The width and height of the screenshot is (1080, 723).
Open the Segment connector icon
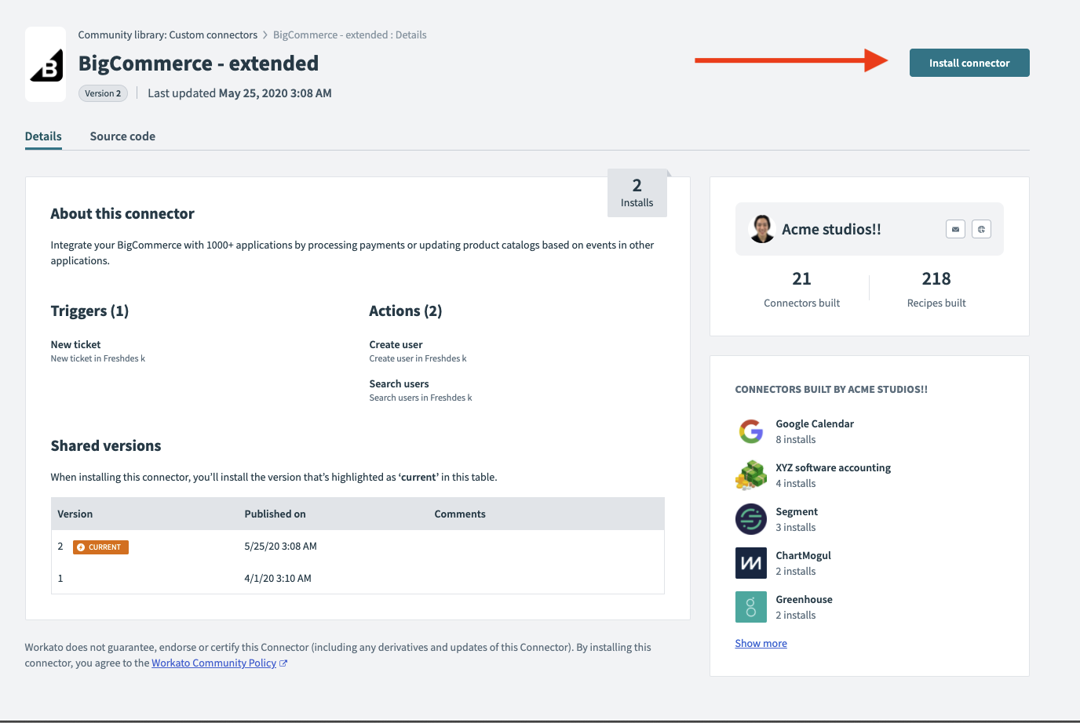[x=750, y=518]
